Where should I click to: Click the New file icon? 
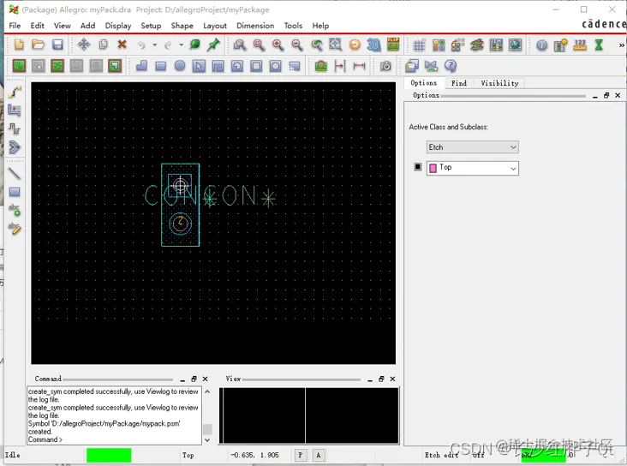pos(18,45)
